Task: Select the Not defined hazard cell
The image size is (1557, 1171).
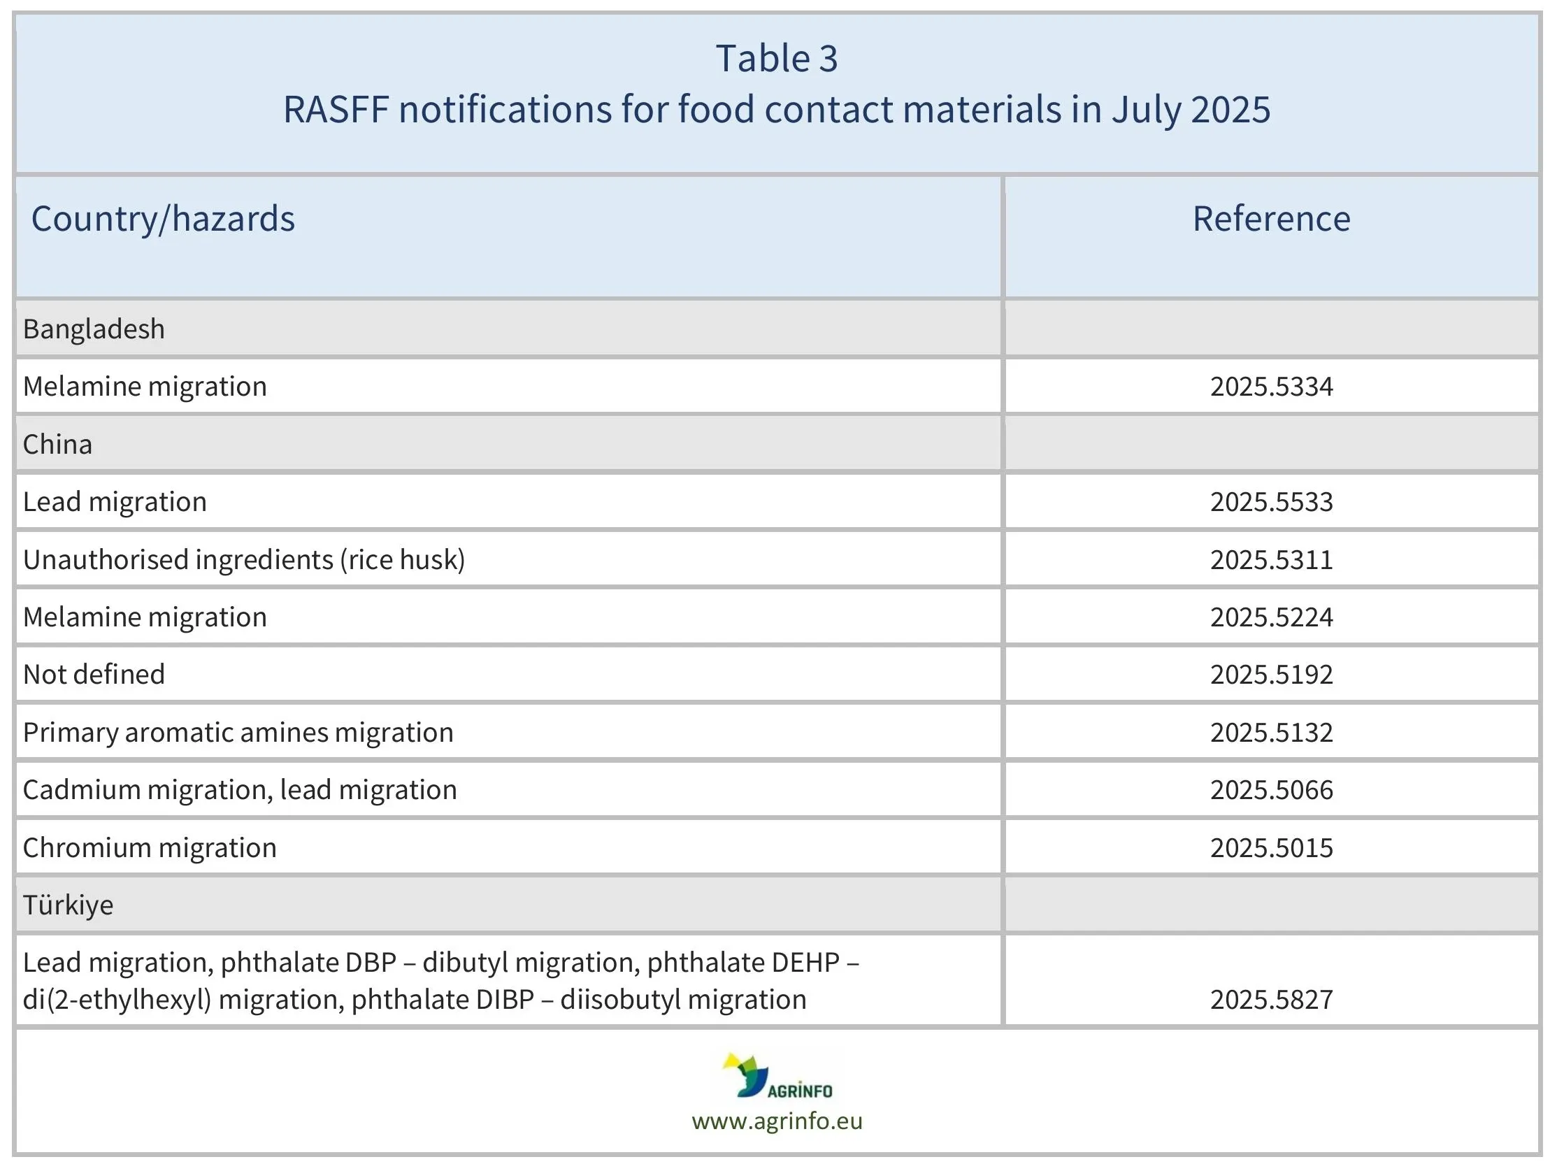Action: (x=94, y=674)
